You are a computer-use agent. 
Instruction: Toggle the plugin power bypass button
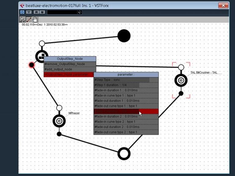[x=22, y=12]
